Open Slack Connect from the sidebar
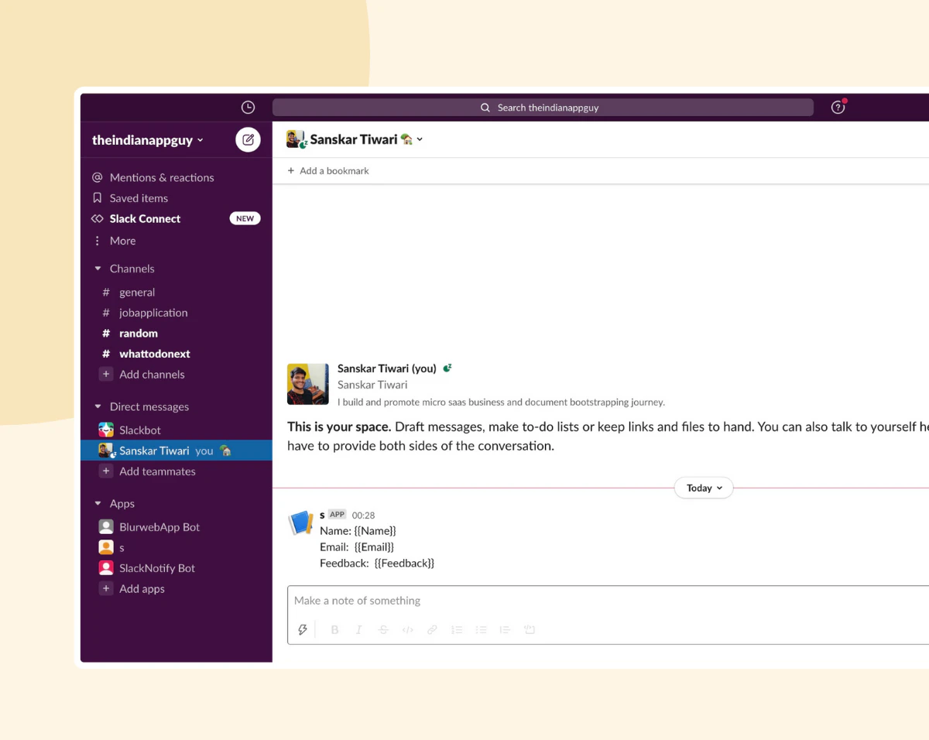Image resolution: width=929 pixels, height=740 pixels. click(x=145, y=218)
